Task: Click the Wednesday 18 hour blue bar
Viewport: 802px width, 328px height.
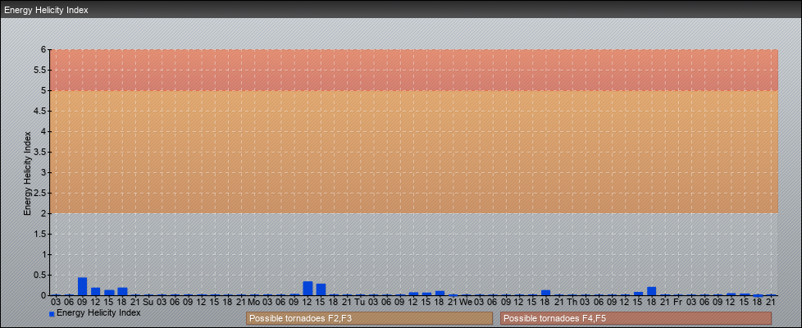Action: point(546,293)
